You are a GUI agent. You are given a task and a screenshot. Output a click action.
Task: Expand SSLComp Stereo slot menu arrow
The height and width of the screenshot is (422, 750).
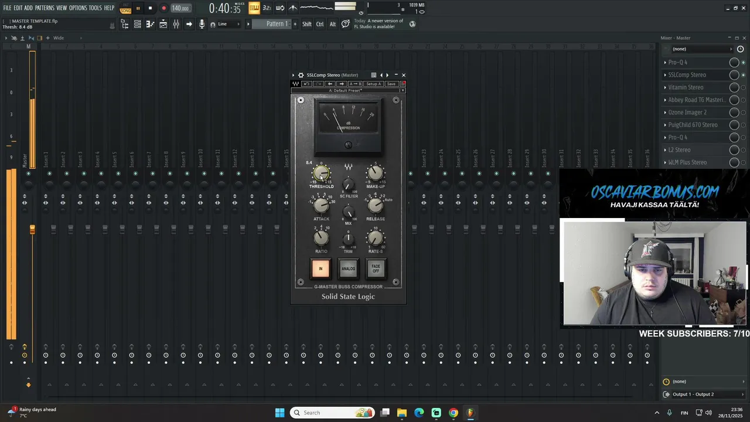(665, 75)
